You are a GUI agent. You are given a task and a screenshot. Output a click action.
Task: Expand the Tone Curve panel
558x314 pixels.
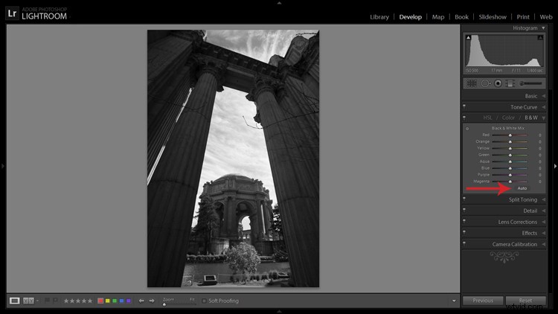click(543, 107)
